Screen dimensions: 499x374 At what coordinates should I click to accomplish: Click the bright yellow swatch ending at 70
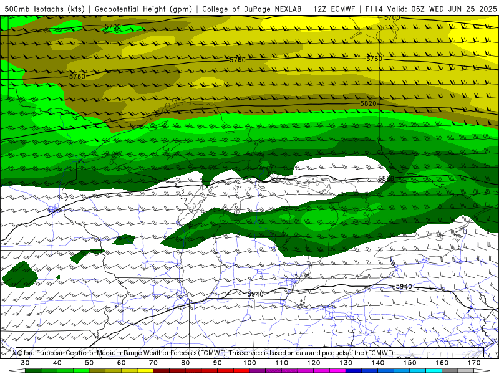click(x=145, y=371)
